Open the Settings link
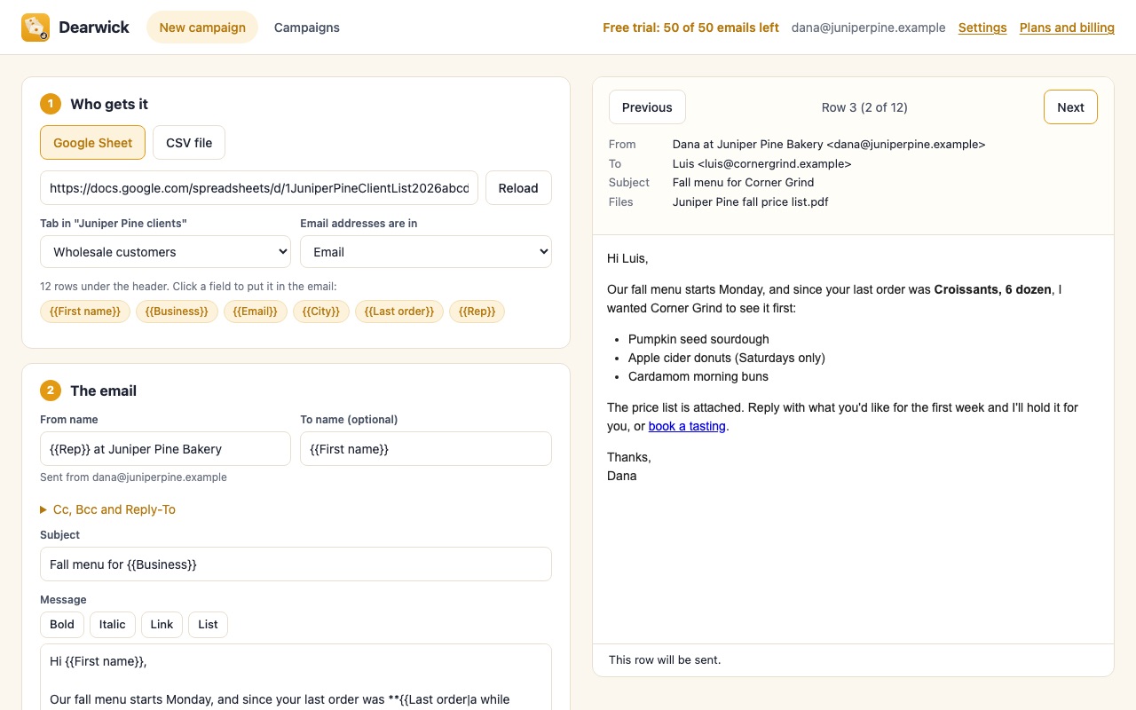 pos(982,28)
